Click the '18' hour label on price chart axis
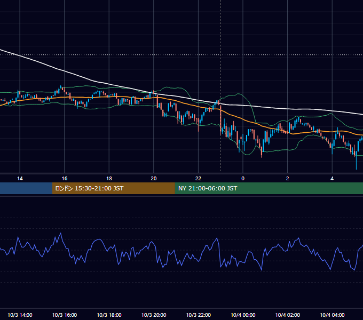 [109, 179]
